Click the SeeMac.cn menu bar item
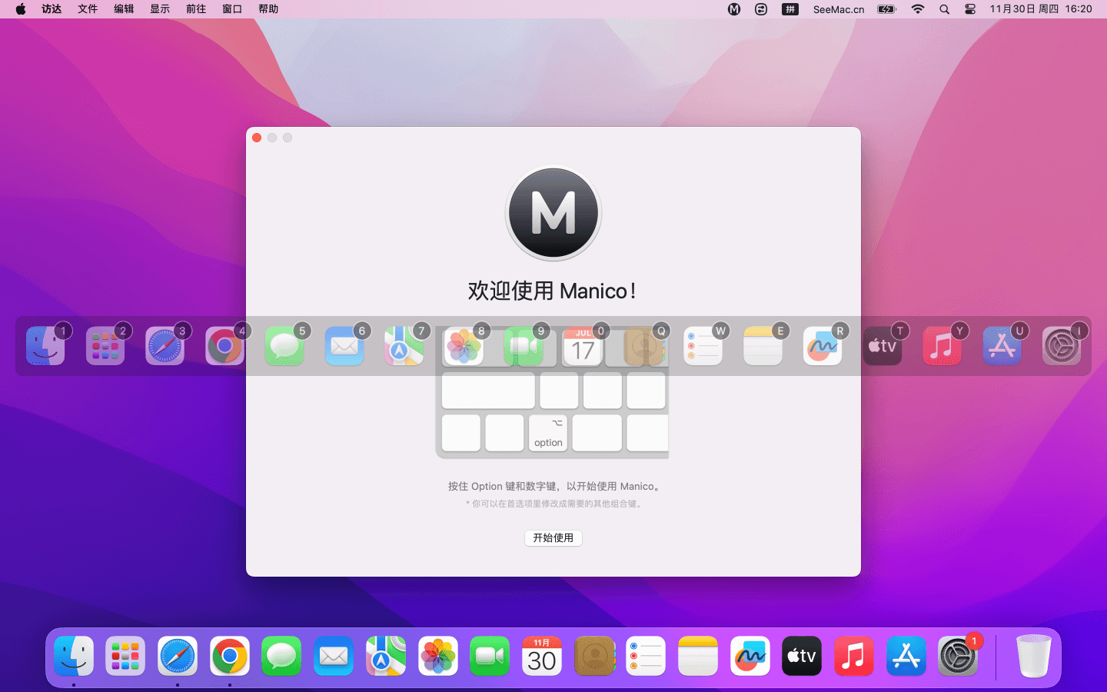1107x692 pixels. click(839, 9)
